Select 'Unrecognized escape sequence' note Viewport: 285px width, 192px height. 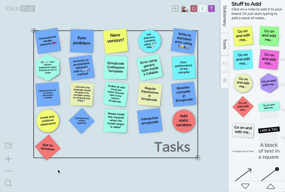coord(48,41)
